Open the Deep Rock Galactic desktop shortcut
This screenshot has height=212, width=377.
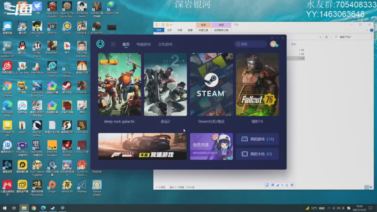click(x=52, y=9)
